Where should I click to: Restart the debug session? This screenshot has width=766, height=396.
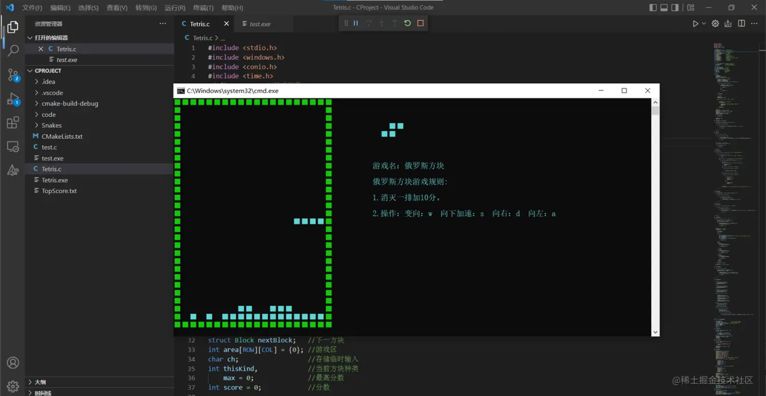pos(408,23)
